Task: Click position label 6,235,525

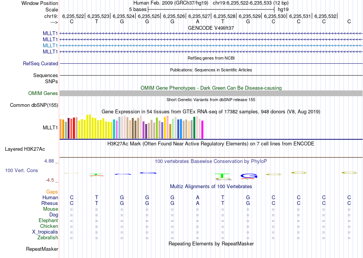Action: coord(149,16)
